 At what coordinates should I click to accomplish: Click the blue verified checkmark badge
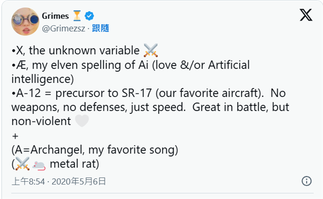[x=89, y=16]
